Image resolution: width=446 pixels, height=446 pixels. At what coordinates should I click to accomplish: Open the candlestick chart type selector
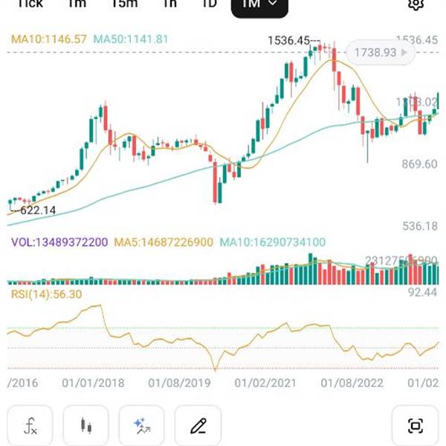87,426
